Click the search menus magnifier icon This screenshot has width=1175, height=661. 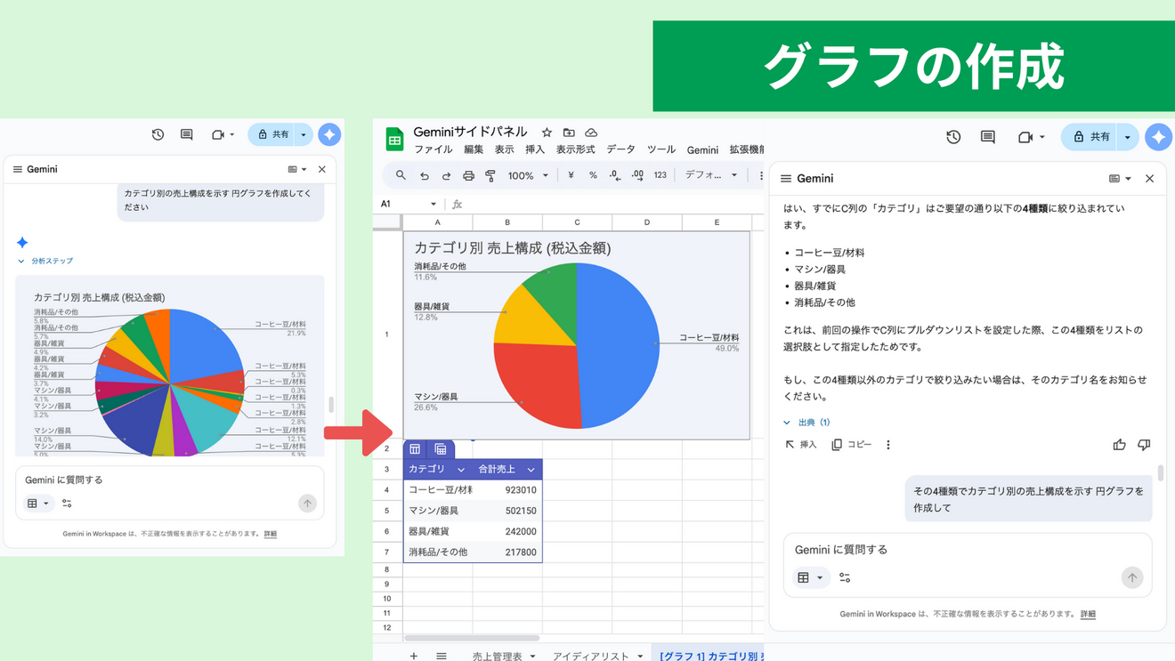tap(401, 175)
